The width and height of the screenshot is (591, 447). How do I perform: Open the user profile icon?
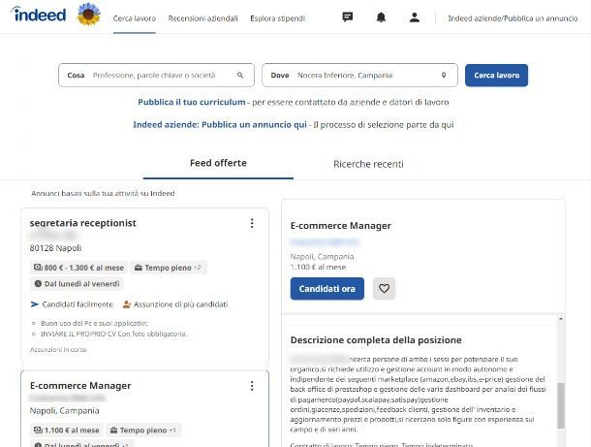pos(415,17)
